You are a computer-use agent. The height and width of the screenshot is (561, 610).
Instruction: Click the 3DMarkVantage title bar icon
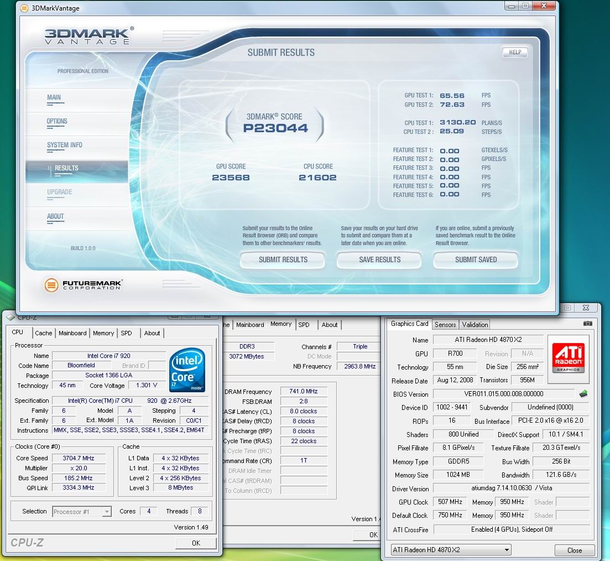click(x=24, y=8)
